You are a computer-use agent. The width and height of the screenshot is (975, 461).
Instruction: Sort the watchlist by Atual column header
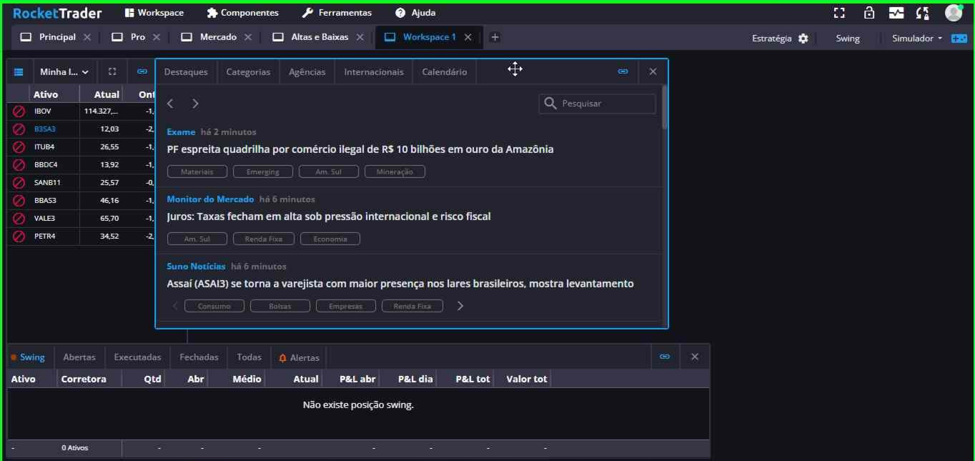click(x=107, y=94)
